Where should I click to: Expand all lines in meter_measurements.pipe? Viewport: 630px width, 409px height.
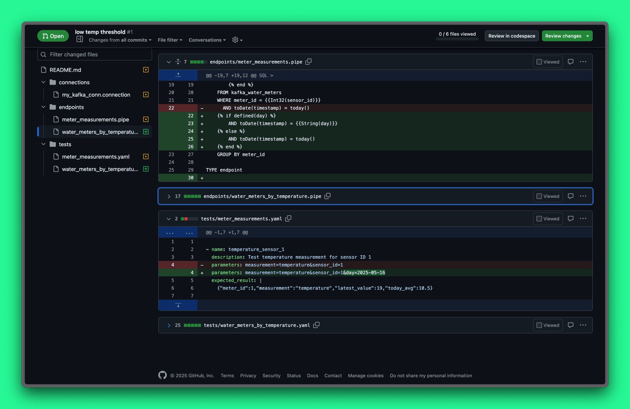[x=178, y=62]
